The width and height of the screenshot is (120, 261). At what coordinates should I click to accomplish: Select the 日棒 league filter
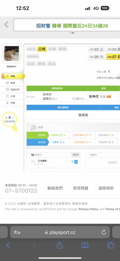point(42,49)
